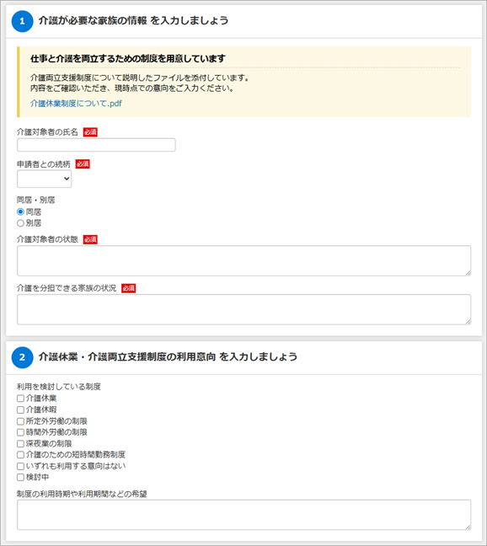The width and height of the screenshot is (487, 546).
Task: Select the 別居 radio button
Action: point(20,222)
